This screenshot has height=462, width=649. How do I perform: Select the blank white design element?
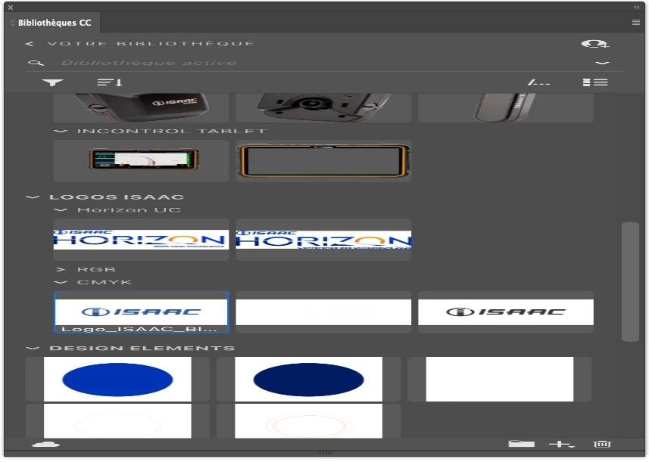pos(500,379)
